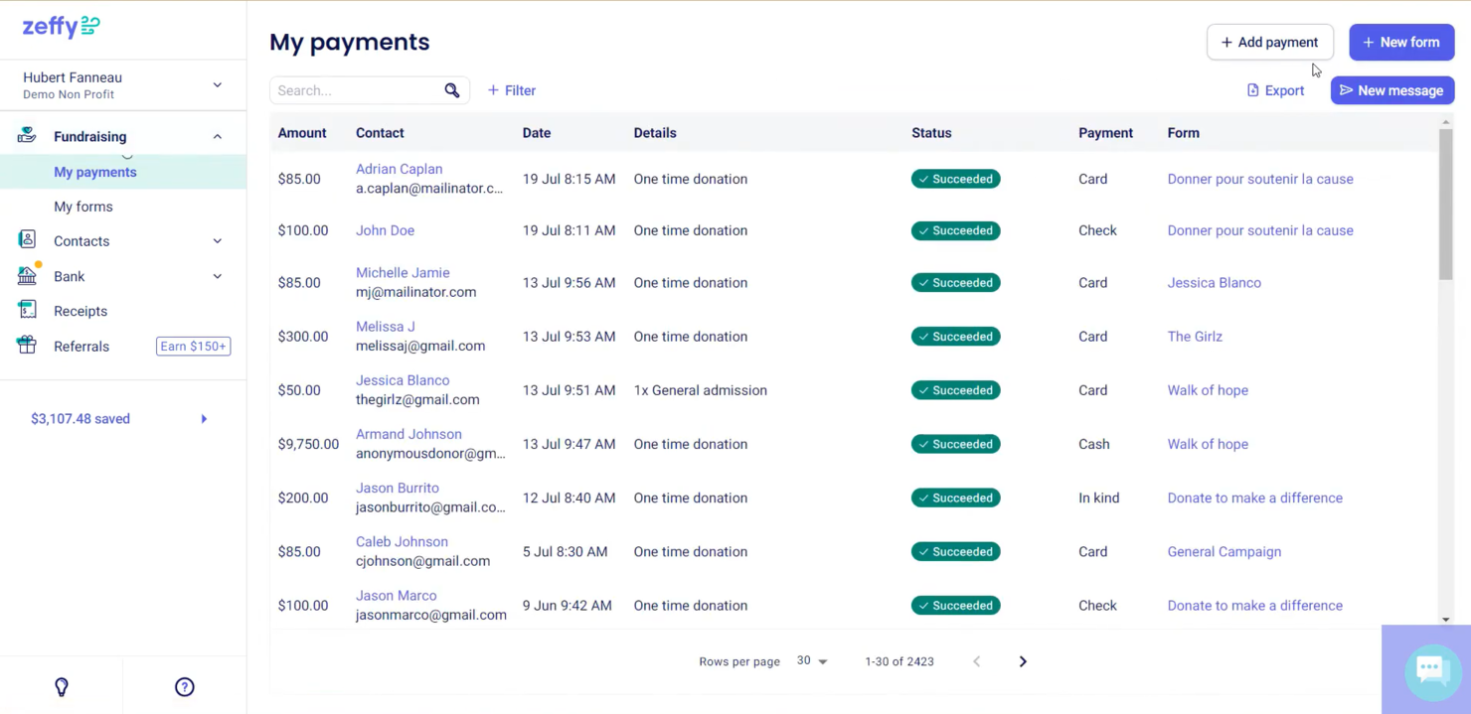The height and width of the screenshot is (714, 1471).
Task: Click the Zeffy logo
Action: click(x=60, y=27)
